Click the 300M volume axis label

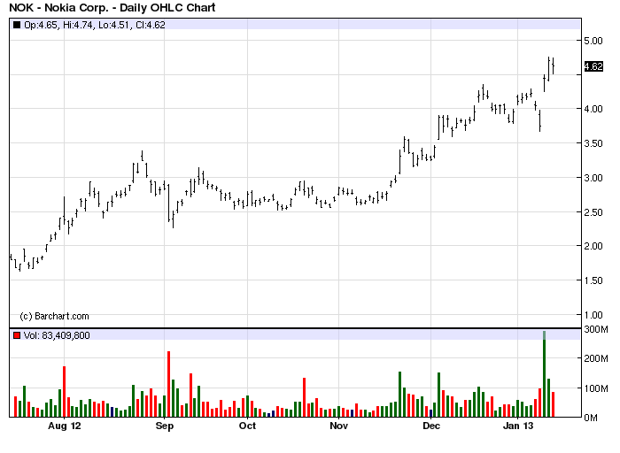pyautogui.click(x=596, y=329)
